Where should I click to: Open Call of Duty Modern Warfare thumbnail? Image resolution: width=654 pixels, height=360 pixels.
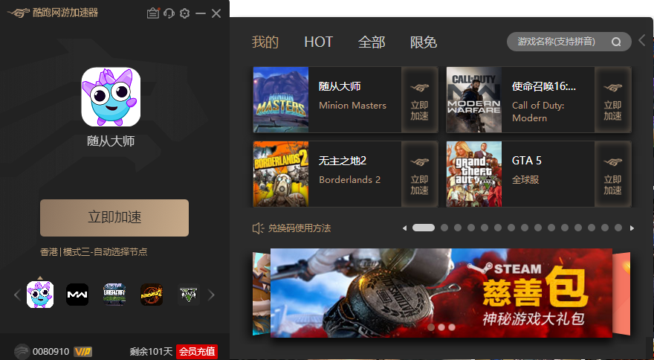[x=474, y=100]
